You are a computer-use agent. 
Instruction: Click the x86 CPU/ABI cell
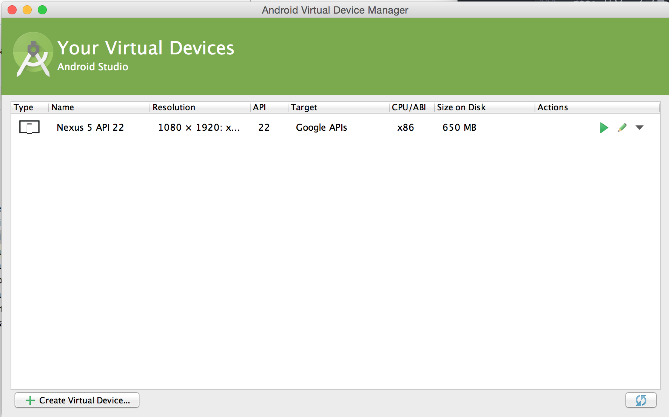coord(405,128)
